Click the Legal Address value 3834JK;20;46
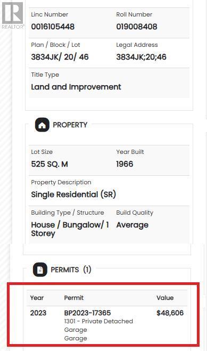 pos(141,57)
